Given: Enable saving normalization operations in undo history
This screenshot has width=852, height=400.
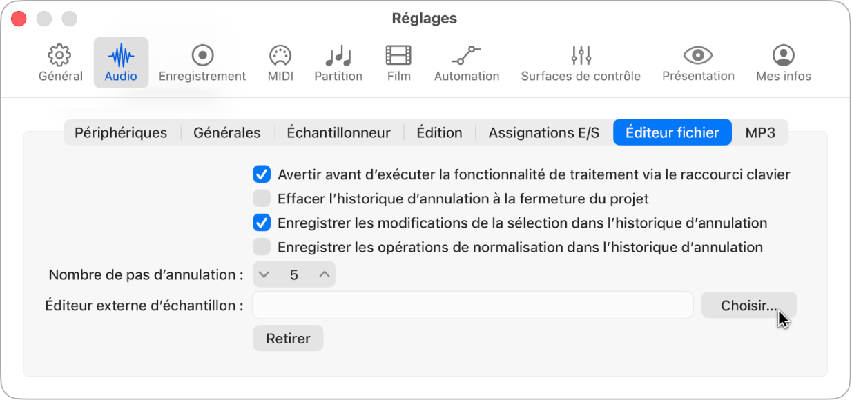Looking at the screenshot, I should [x=262, y=247].
